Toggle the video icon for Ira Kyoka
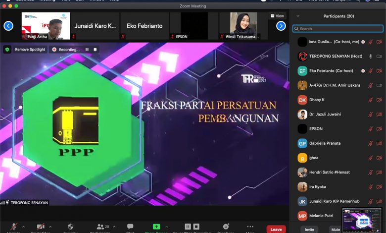 tap(379, 187)
